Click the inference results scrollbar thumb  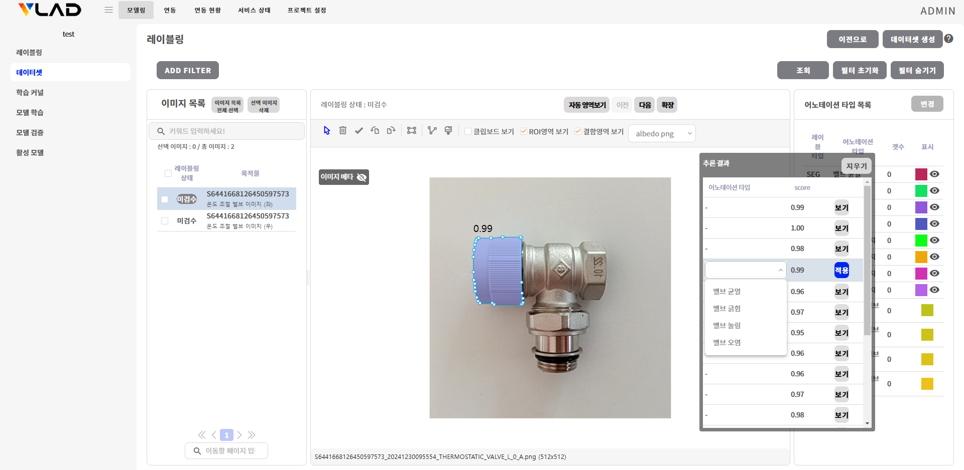pyautogui.click(x=867, y=261)
